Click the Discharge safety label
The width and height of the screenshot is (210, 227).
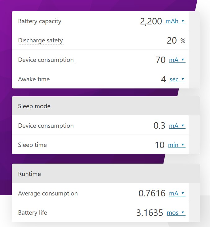tap(40, 40)
